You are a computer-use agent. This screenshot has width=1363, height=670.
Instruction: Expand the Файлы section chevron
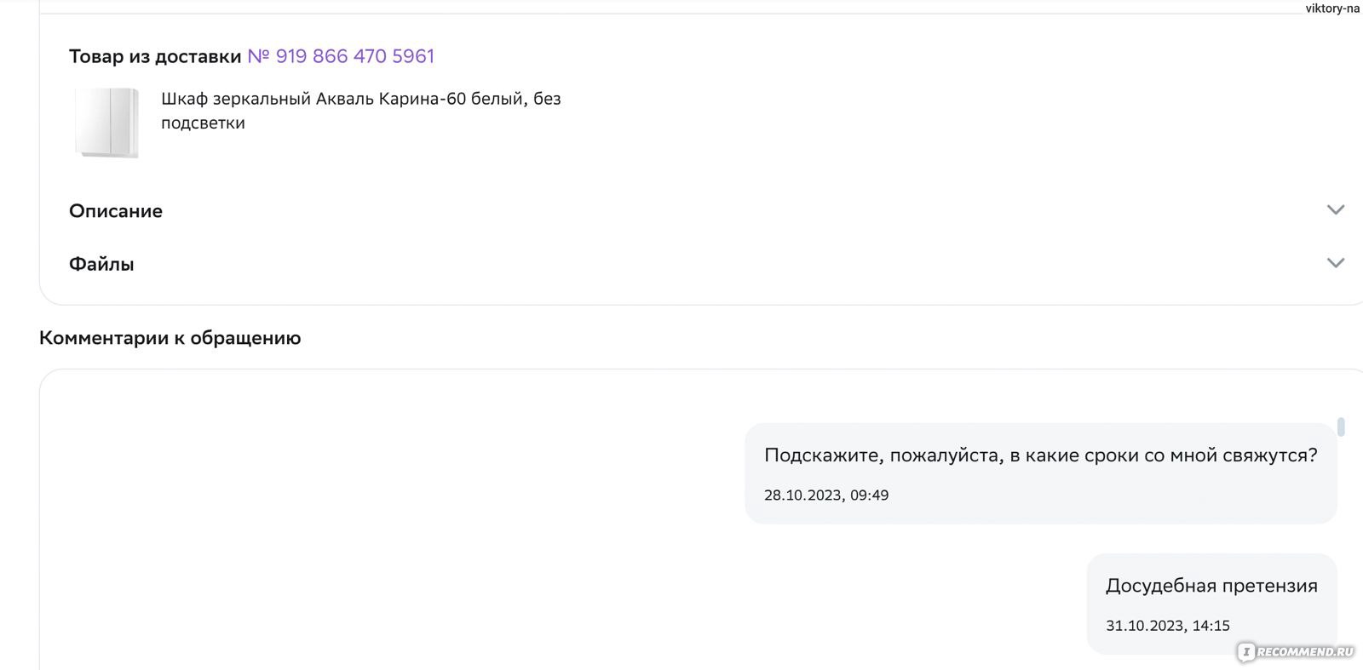(1335, 263)
